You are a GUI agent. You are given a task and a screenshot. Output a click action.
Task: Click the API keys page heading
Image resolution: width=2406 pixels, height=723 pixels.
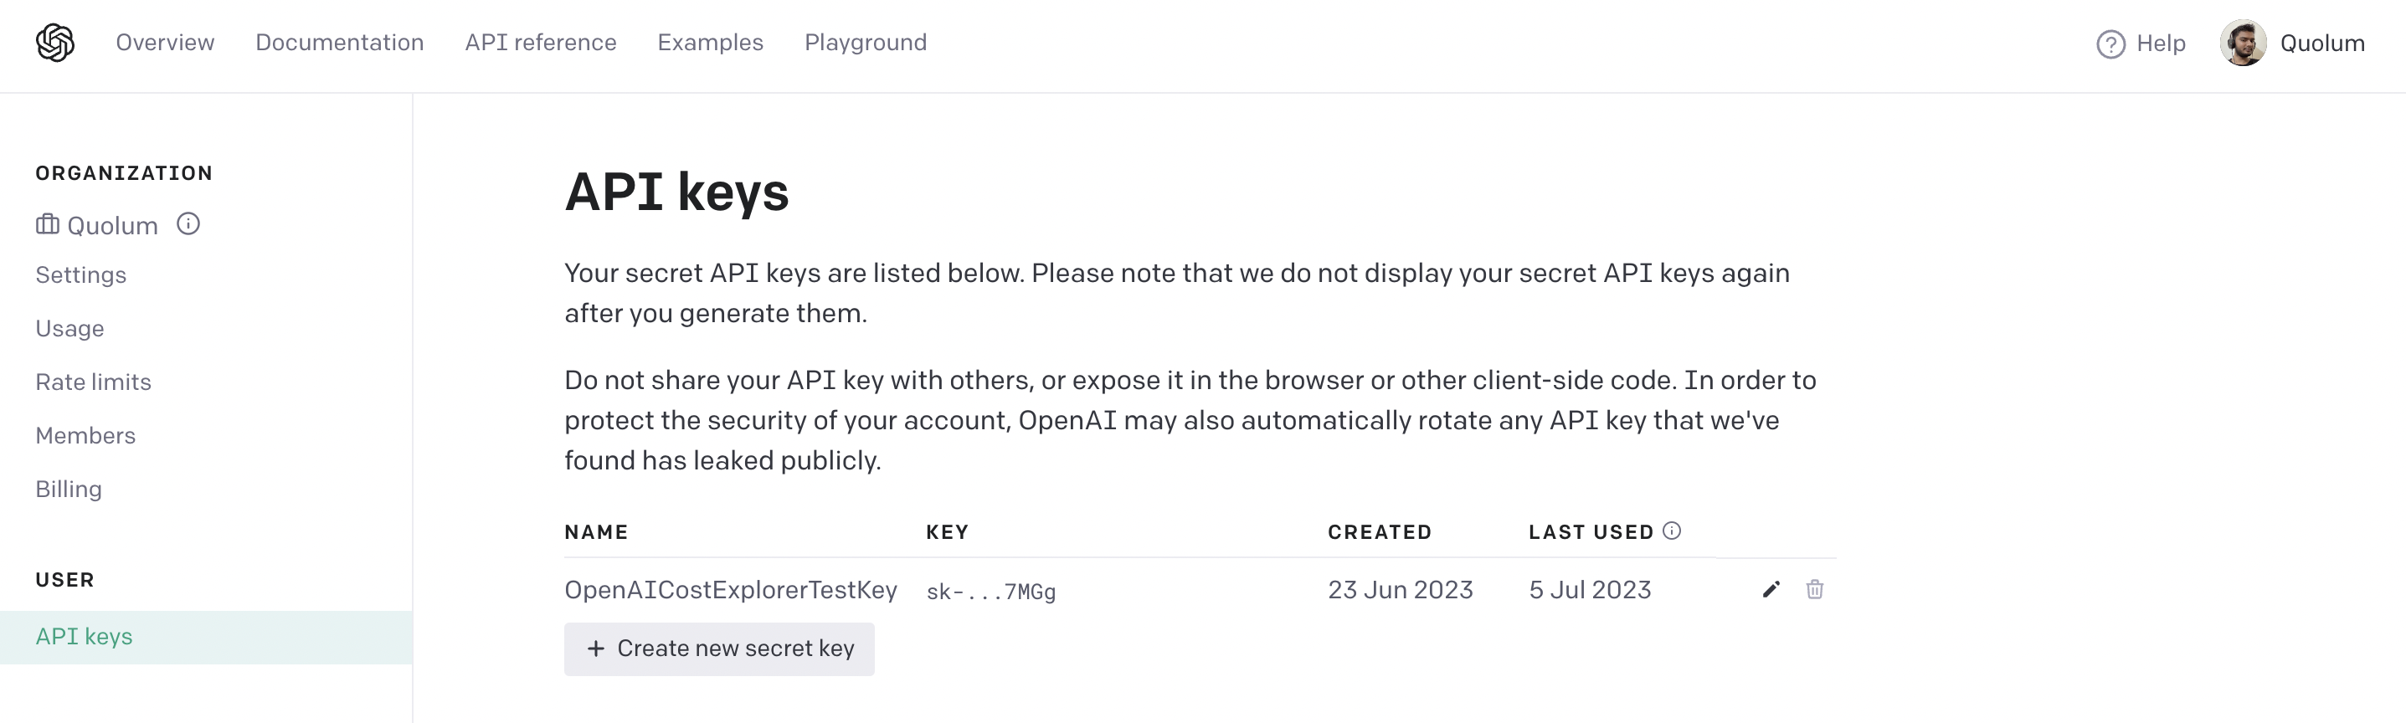[676, 192]
